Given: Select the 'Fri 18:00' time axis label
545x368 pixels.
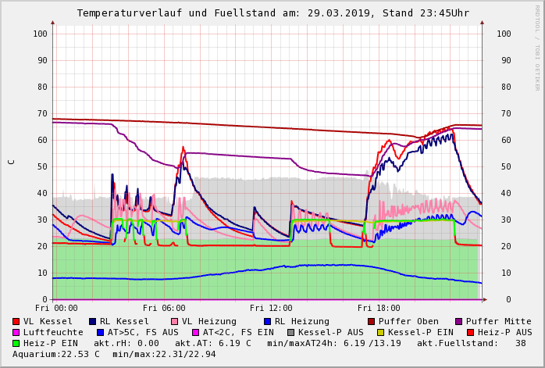Looking at the screenshot, I should tap(379, 308).
